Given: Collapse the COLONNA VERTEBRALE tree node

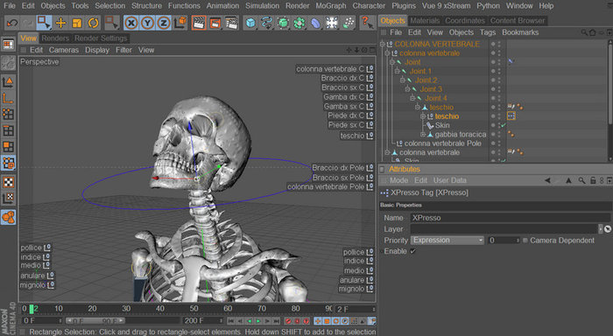Looking at the screenshot, I should [383, 44].
